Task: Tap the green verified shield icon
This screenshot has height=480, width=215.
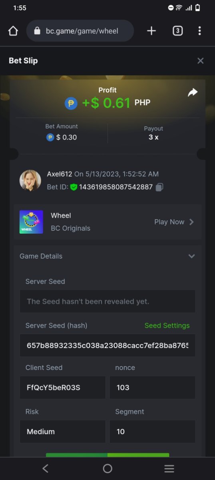Action: (x=74, y=187)
